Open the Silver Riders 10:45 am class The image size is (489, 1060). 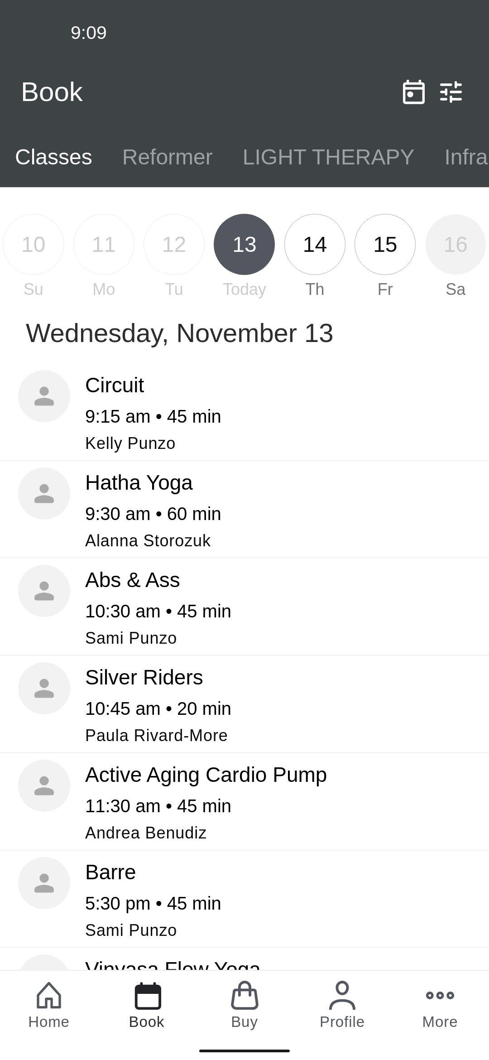click(244, 704)
